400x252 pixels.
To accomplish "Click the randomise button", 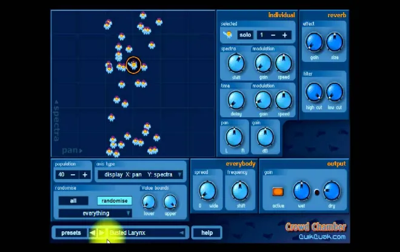I will [115, 201].
